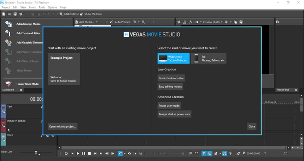The height and width of the screenshot is (161, 304).
Task: Open the Text track hamburger menu
Action: [x=3, y=107]
